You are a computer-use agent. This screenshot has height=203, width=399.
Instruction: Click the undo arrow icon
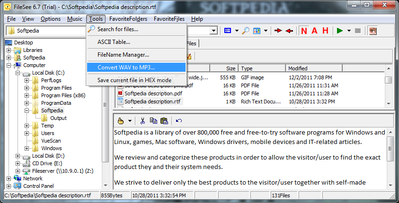(179, 121)
